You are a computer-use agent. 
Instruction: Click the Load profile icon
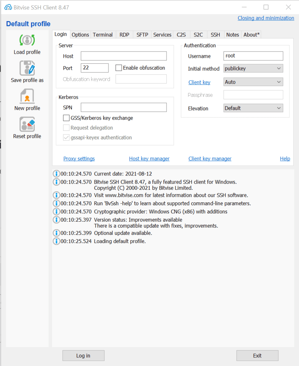(27, 40)
